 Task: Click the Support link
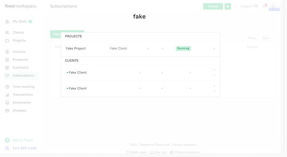(247, 6)
